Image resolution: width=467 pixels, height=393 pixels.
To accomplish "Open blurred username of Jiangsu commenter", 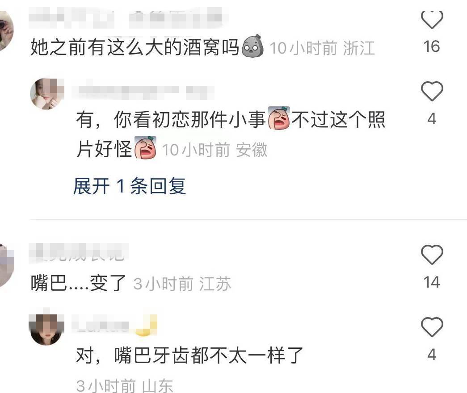I will tap(79, 253).
